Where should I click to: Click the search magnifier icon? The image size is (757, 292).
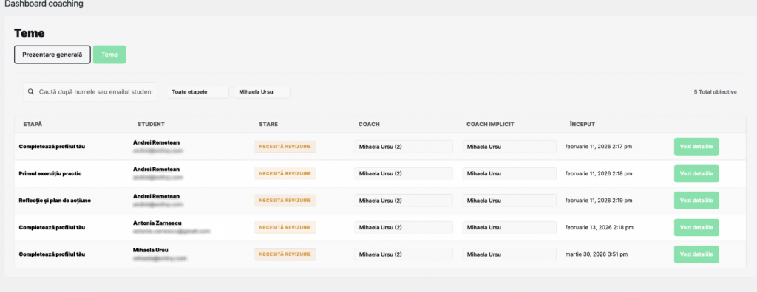[31, 91]
